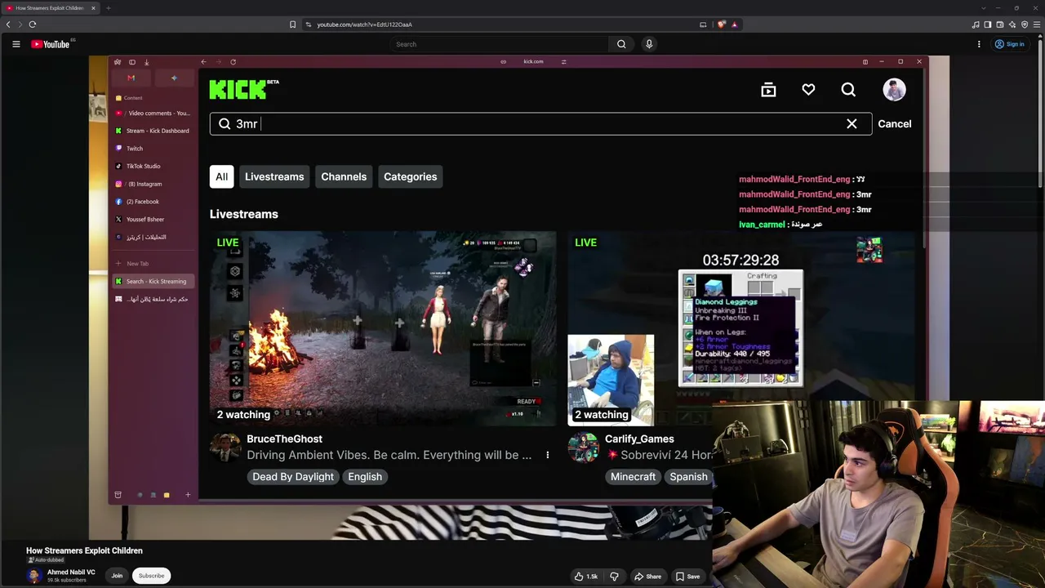Open Brave Leo AI sparkle icon
Viewport: 1045px width, 588px height.
[1012, 24]
